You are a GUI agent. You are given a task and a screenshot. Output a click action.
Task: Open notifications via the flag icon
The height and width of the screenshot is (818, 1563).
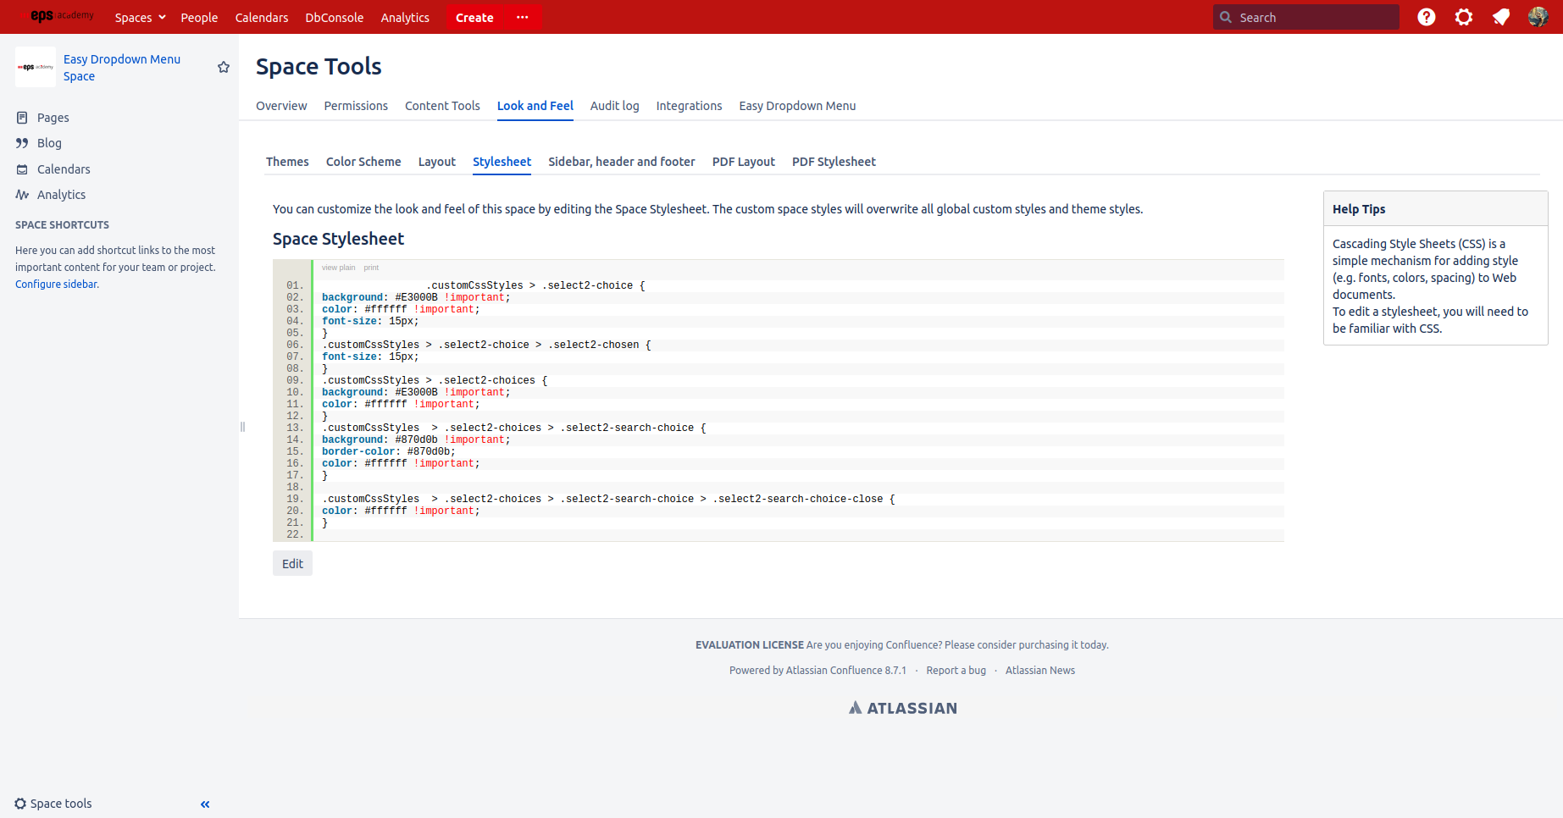tap(1501, 17)
